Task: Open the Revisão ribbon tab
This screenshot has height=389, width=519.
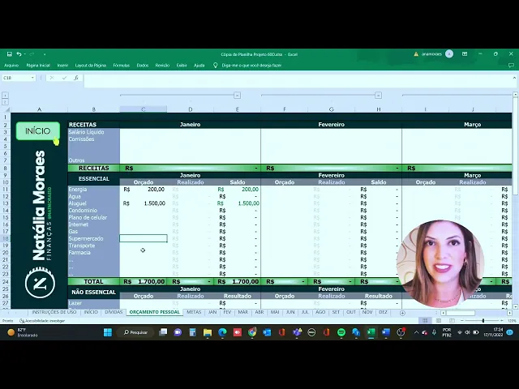Action: 162,66
